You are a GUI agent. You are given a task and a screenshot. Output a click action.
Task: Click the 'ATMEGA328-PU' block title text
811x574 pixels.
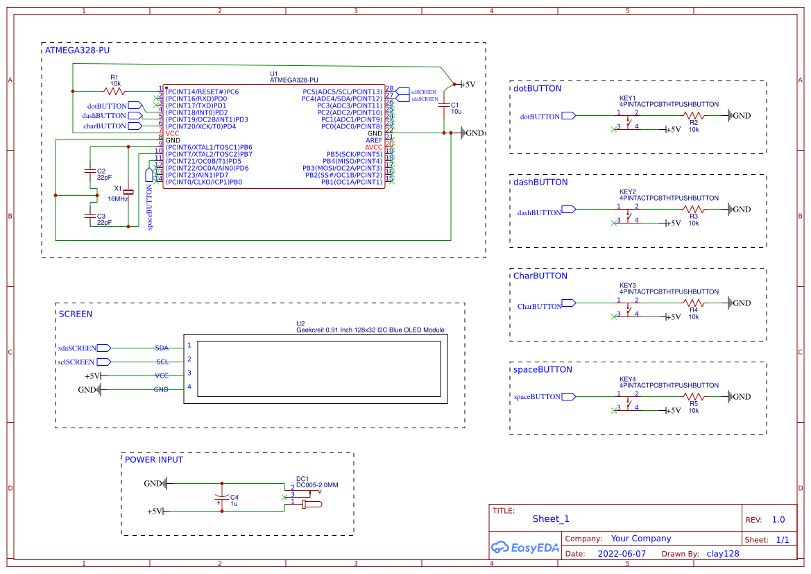pyautogui.click(x=77, y=50)
